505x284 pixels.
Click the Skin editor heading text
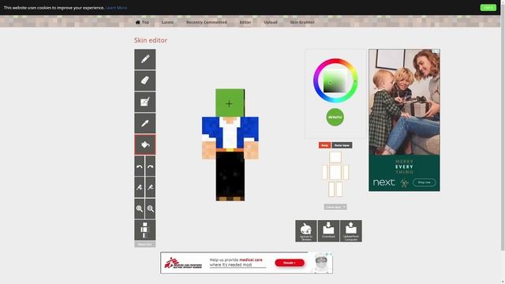151,40
